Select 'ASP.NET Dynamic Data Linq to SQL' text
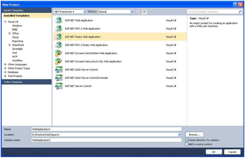Image resolution: width=245 pixels, height=158 pixels. pos(93,62)
